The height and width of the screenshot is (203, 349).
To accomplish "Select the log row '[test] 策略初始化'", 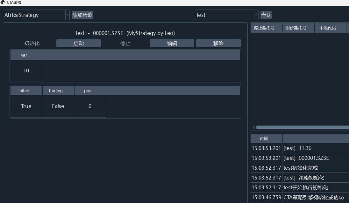I will (300, 178).
